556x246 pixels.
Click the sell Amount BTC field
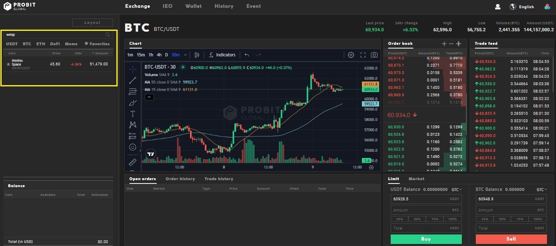(x=511, y=210)
